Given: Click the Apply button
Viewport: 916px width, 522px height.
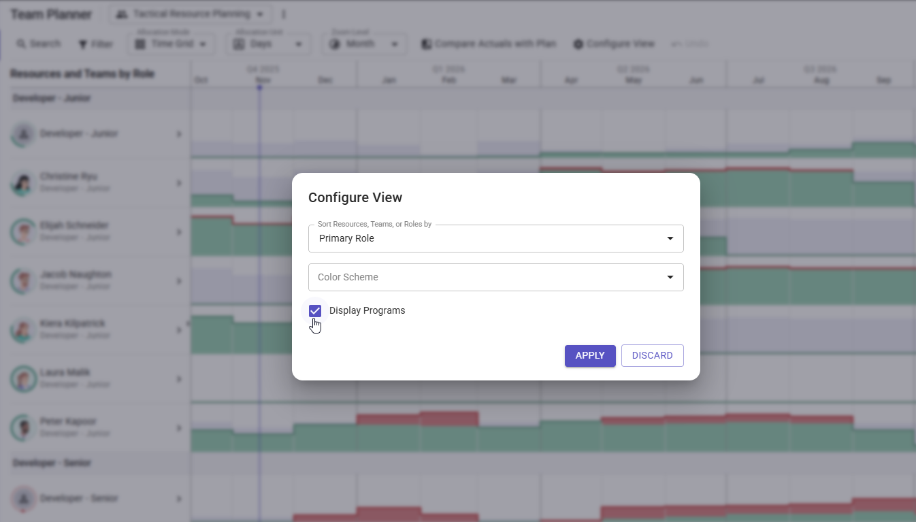Looking at the screenshot, I should pyautogui.click(x=590, y=356).
